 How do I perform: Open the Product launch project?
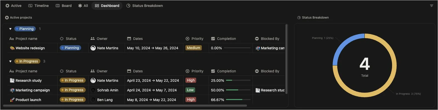(x=28, y=100)
